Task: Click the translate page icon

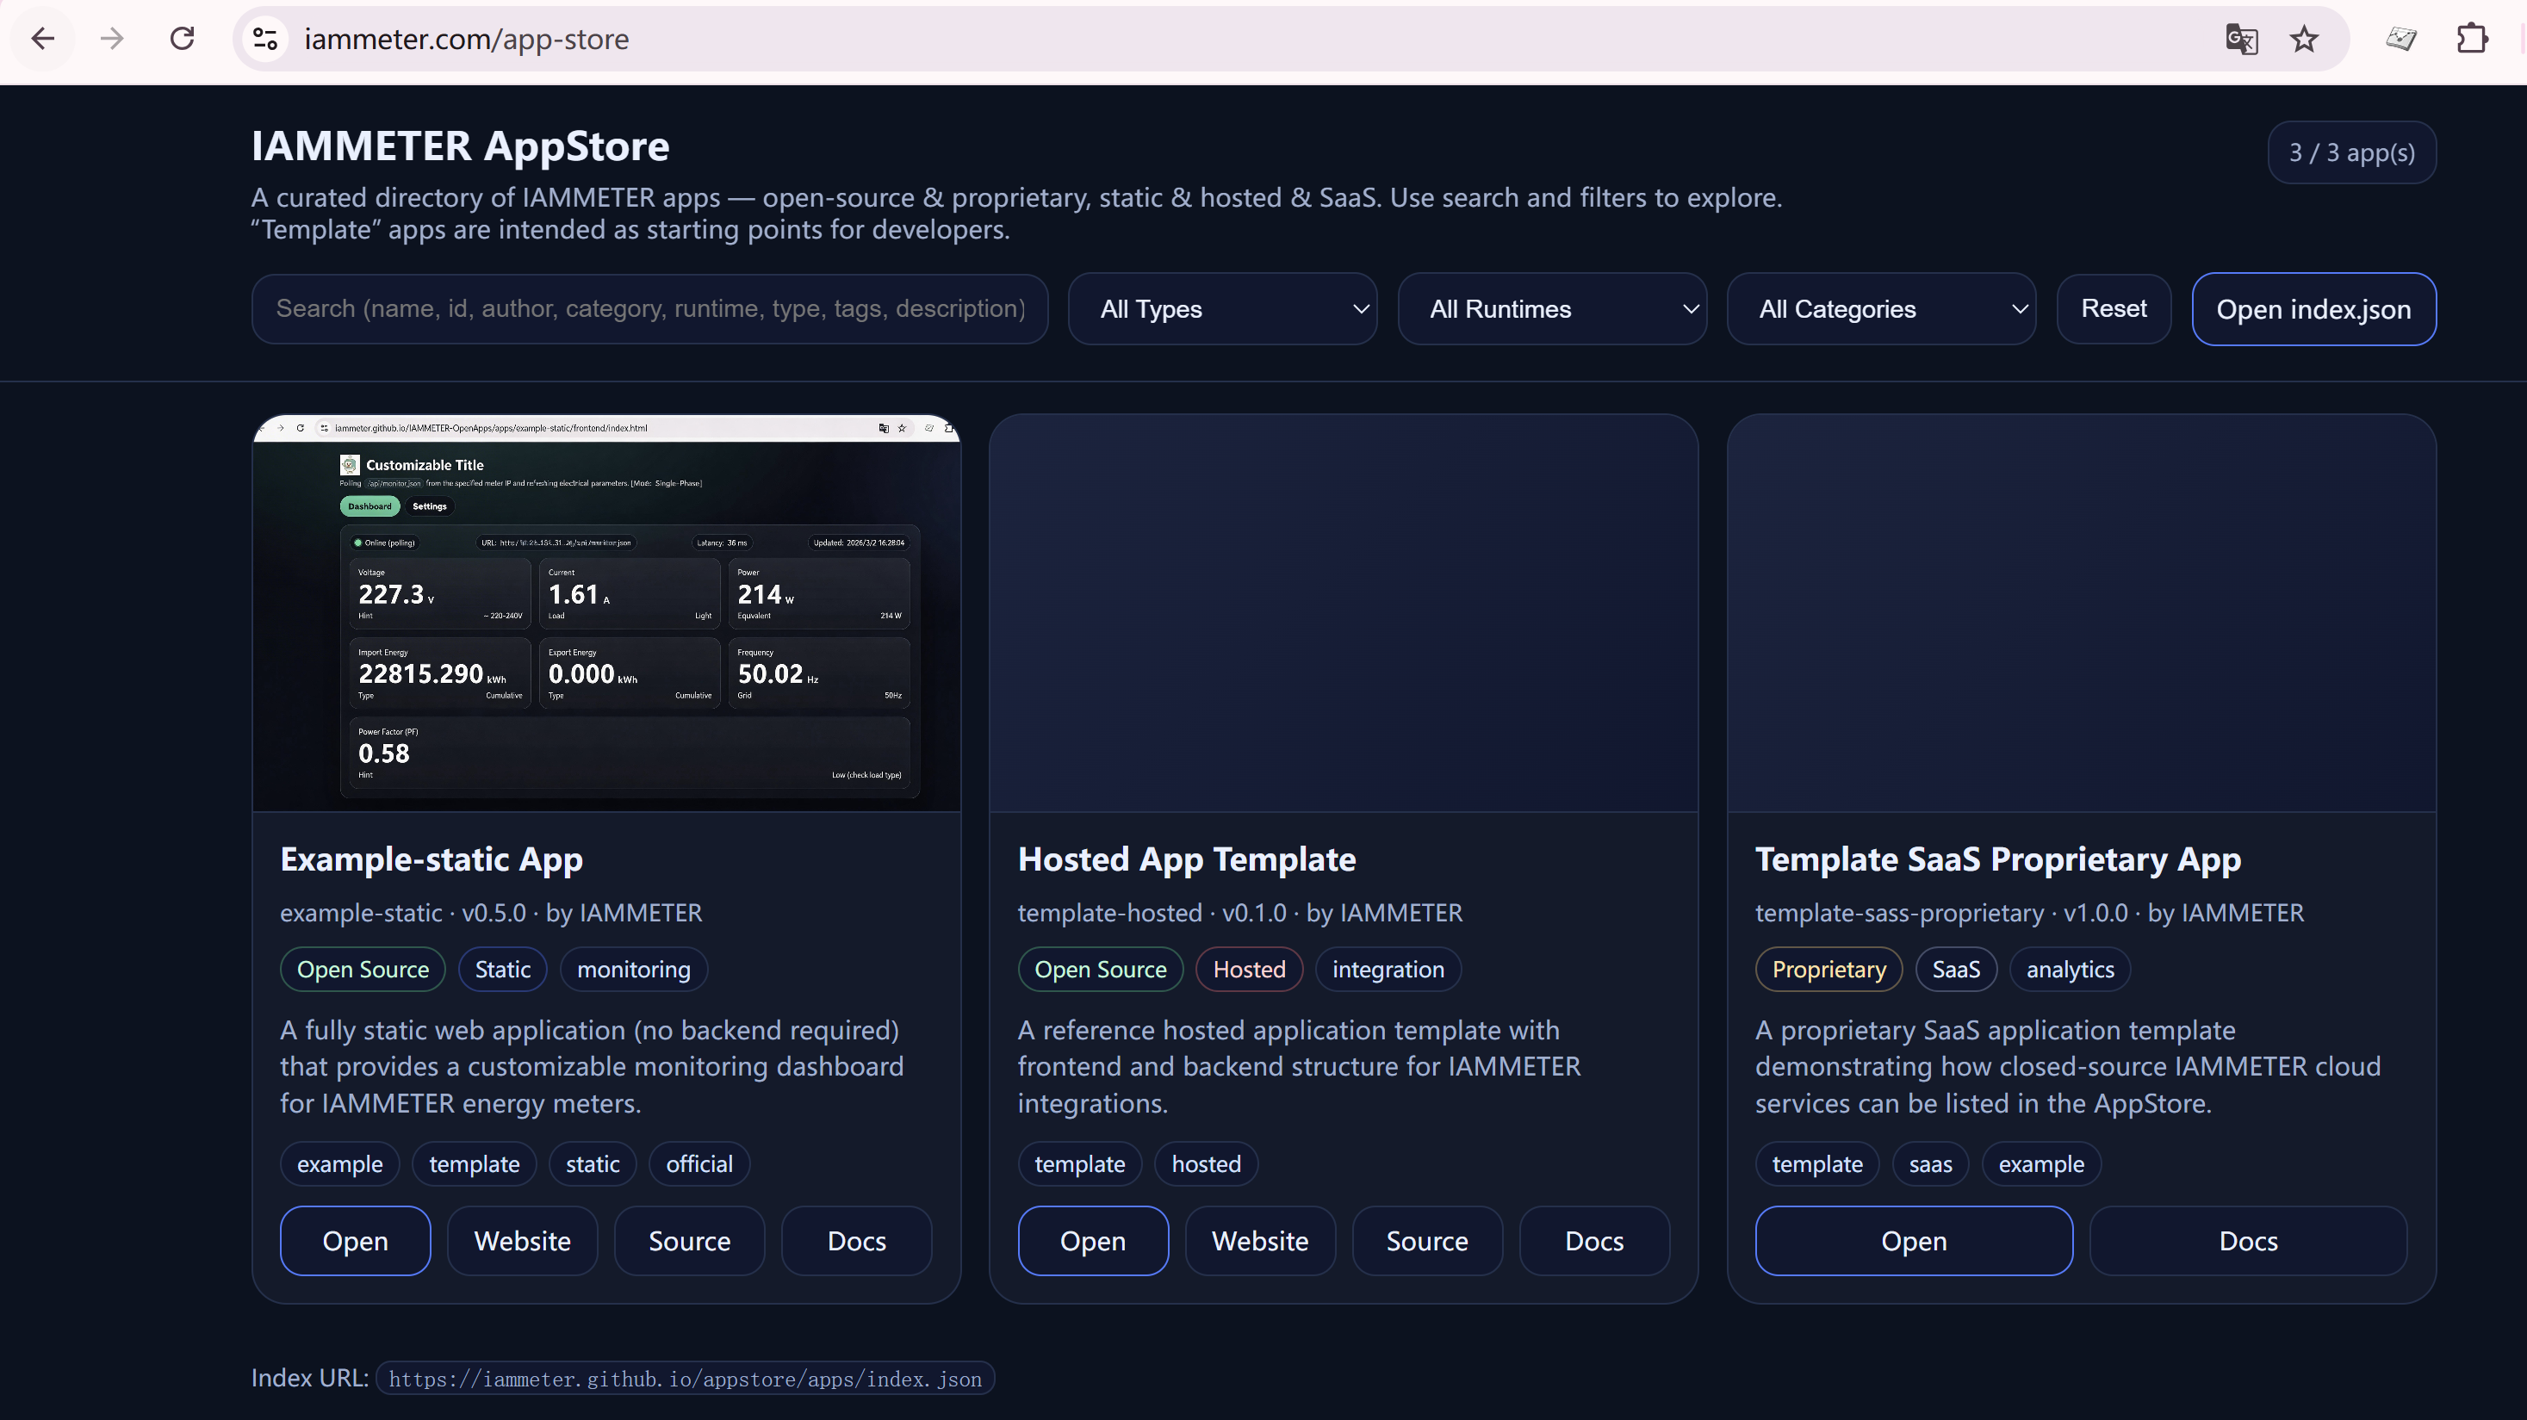Action: tap(2240, 40)
